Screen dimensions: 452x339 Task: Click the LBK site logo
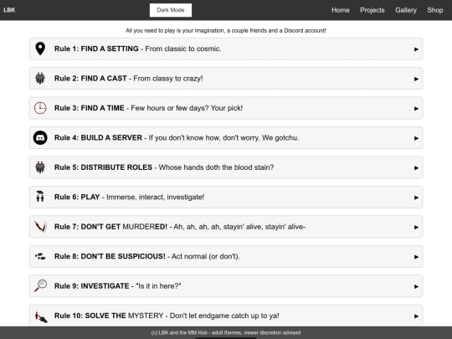9,10
